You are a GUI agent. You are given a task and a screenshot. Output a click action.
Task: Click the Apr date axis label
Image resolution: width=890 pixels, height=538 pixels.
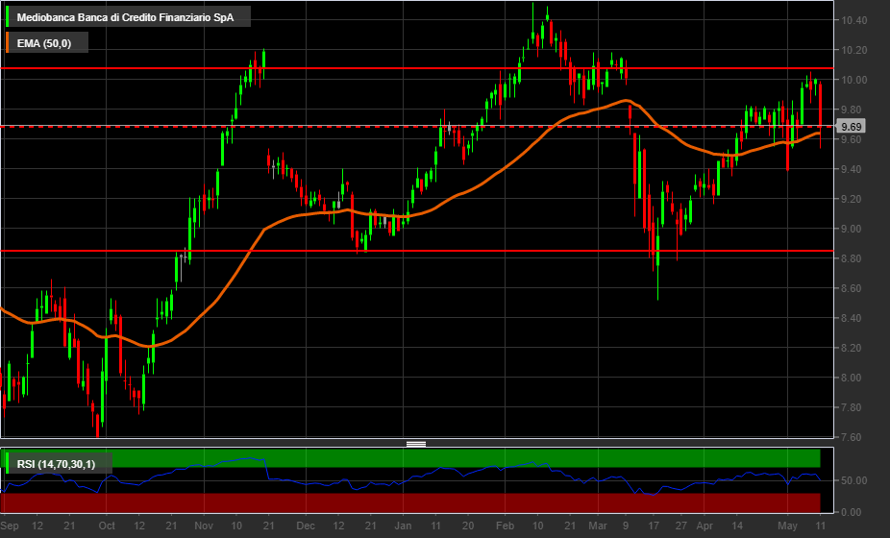[x=705, y=526]
